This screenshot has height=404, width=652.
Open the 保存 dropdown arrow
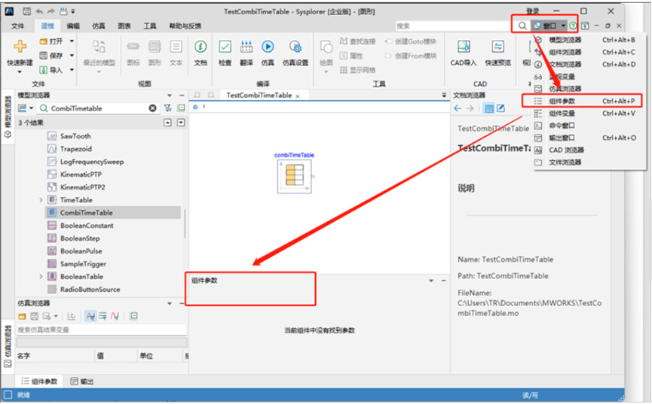tap(72, 55)
